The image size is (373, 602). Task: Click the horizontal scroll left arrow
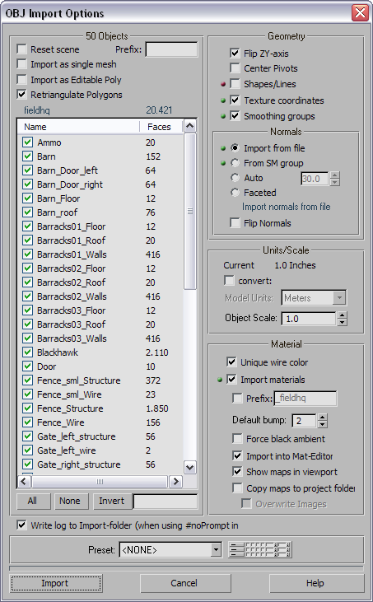click(23, 481)
